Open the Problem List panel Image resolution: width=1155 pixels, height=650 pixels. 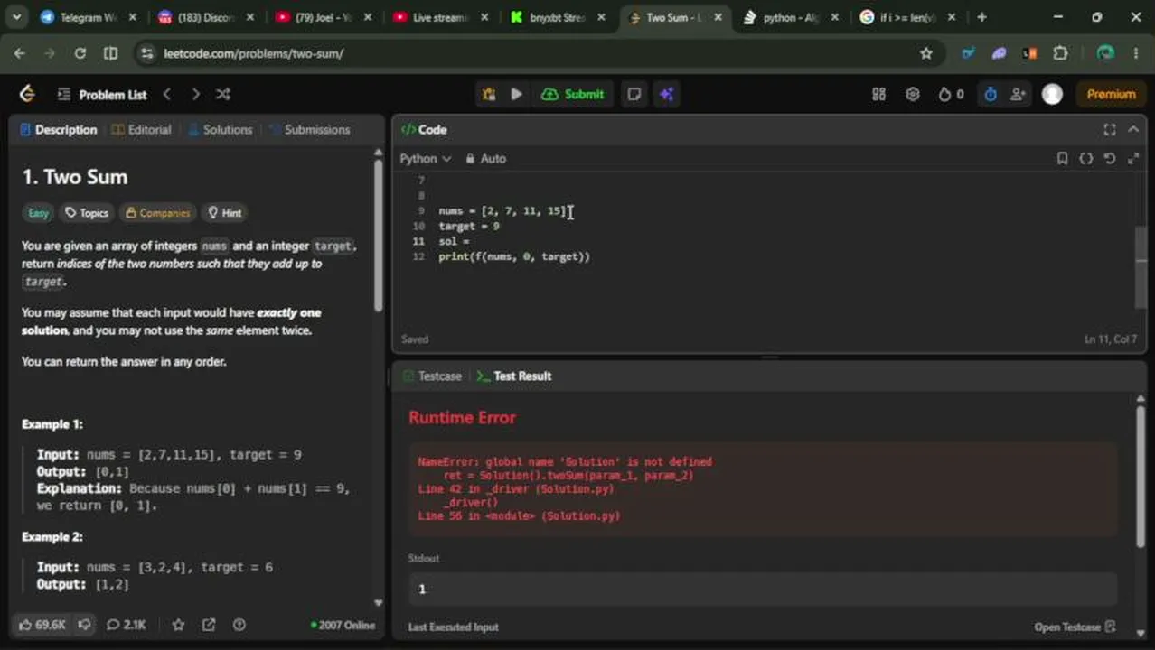click(102, 95)
